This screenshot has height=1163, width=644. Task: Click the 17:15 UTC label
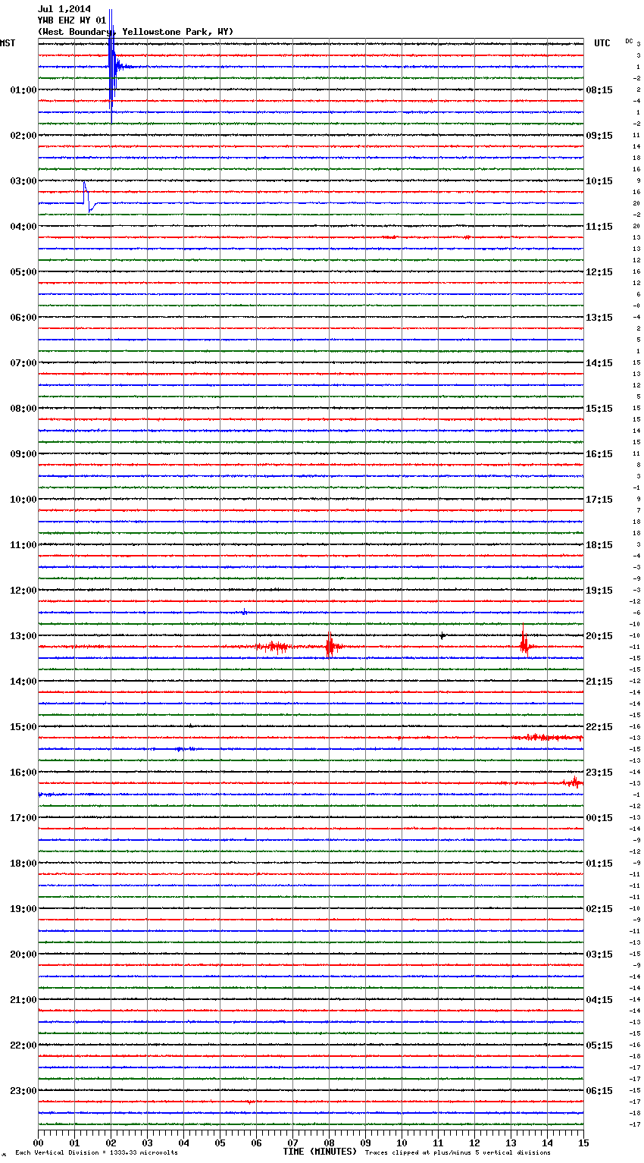point(599,499)
